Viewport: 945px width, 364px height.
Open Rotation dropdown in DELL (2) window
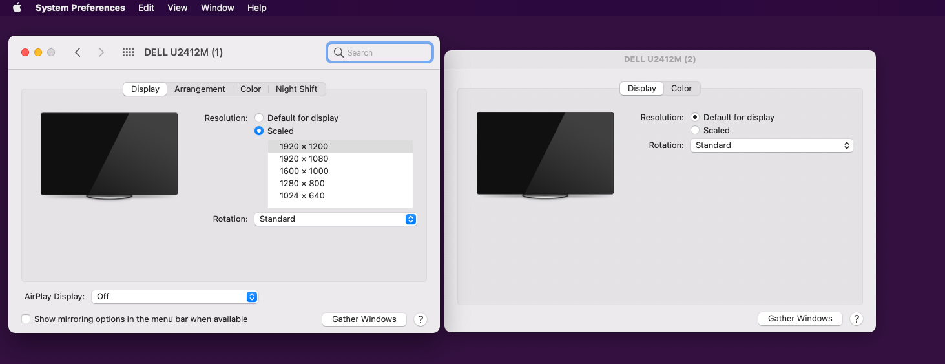point(771,145)
